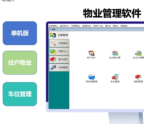
Task: Open the 报表中心(W) menu
Action: (98, 26)
